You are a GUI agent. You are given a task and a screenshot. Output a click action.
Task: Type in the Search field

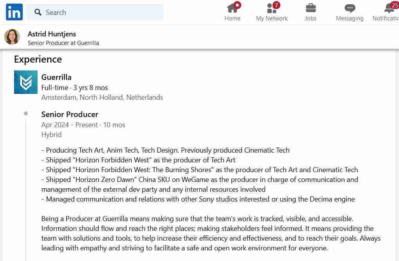click(x=102, y=13)
